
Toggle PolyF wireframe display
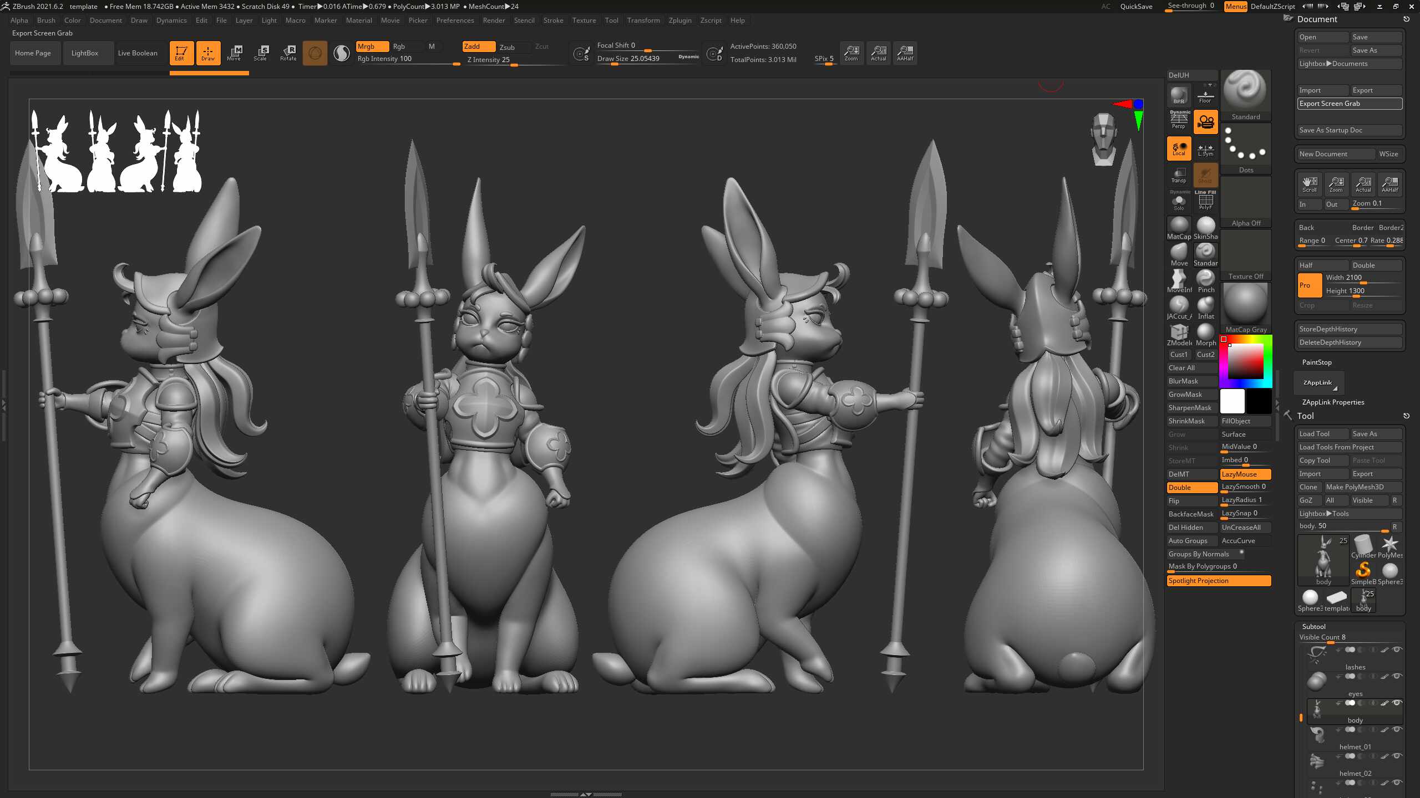click(x=1205, y=201)
